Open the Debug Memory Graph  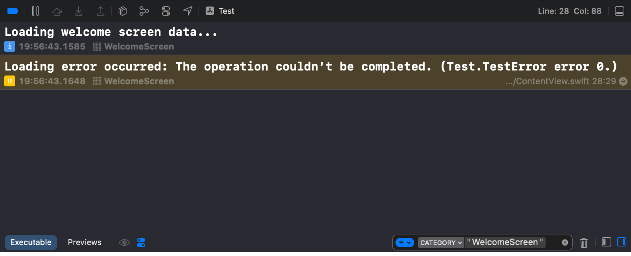(144, 11)
